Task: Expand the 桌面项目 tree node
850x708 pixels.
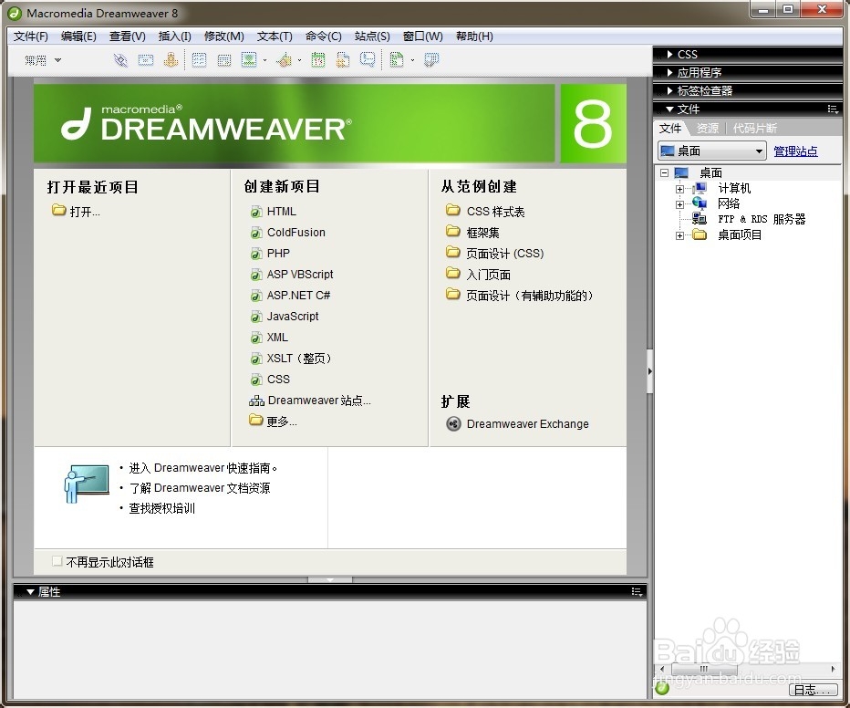Action: coord(679,235)
